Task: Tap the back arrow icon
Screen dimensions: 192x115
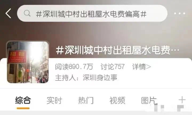Action: (x=8, y=13)
